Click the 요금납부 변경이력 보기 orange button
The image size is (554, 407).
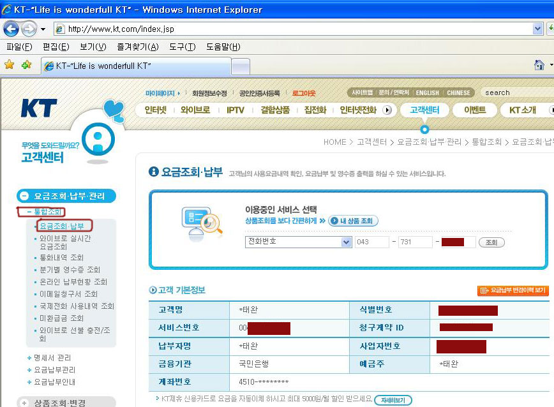coord(513,290)
